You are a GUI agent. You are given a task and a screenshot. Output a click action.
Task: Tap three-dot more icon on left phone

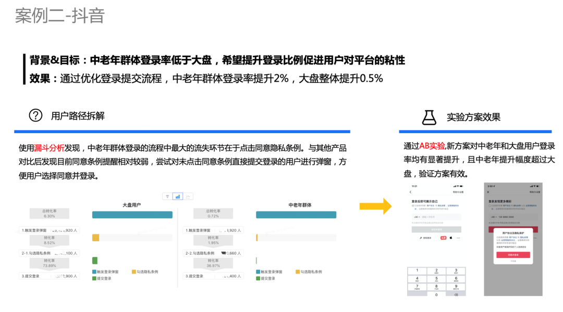[458, 238]
